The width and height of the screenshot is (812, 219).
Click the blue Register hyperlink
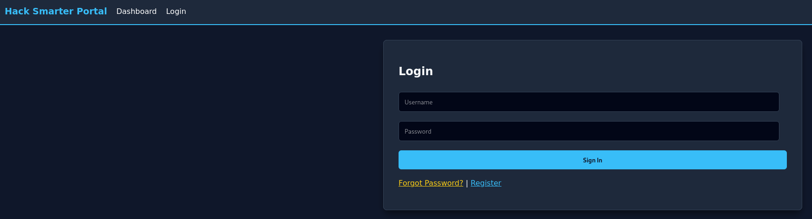coord(486,183)
